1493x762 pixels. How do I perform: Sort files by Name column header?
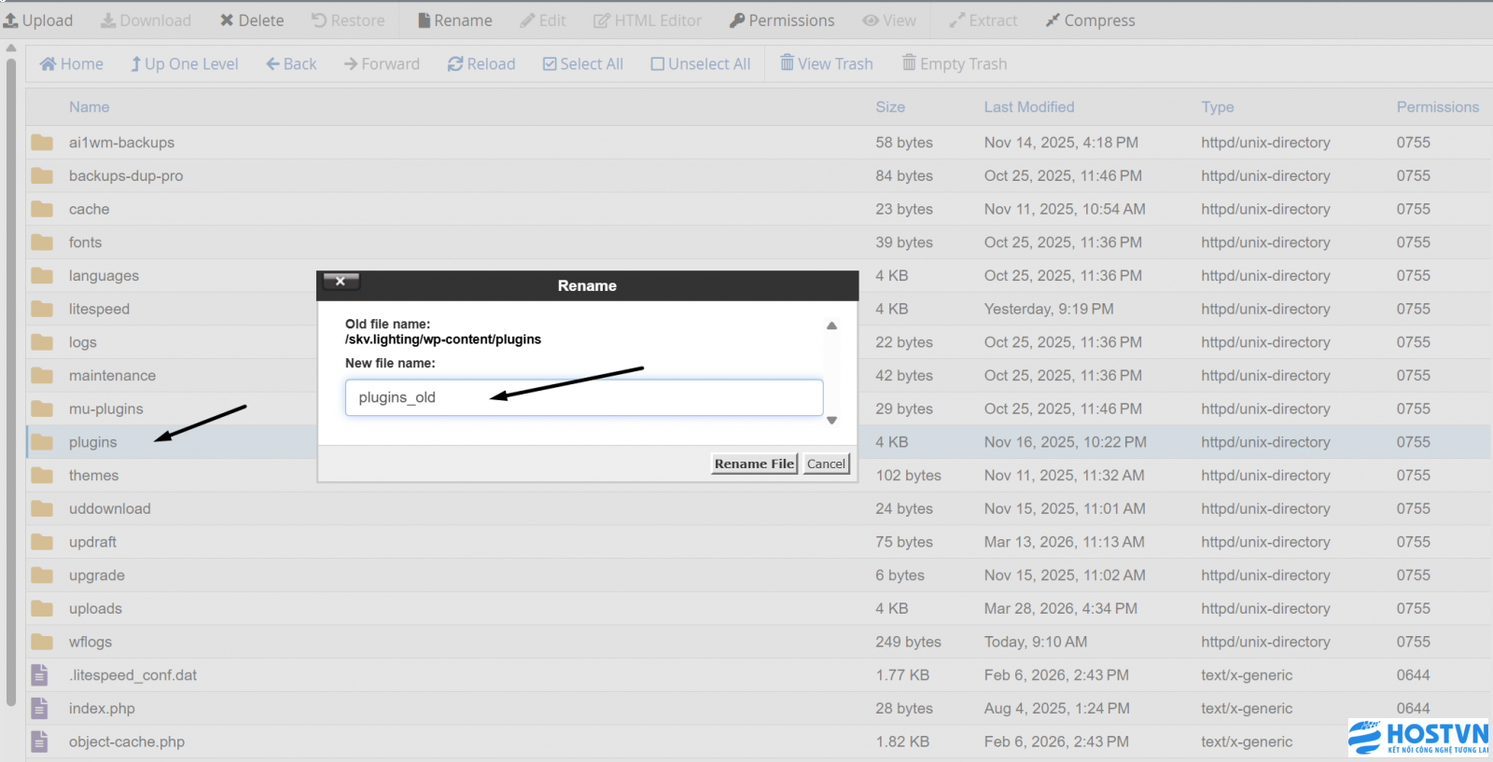pos(89,107)
